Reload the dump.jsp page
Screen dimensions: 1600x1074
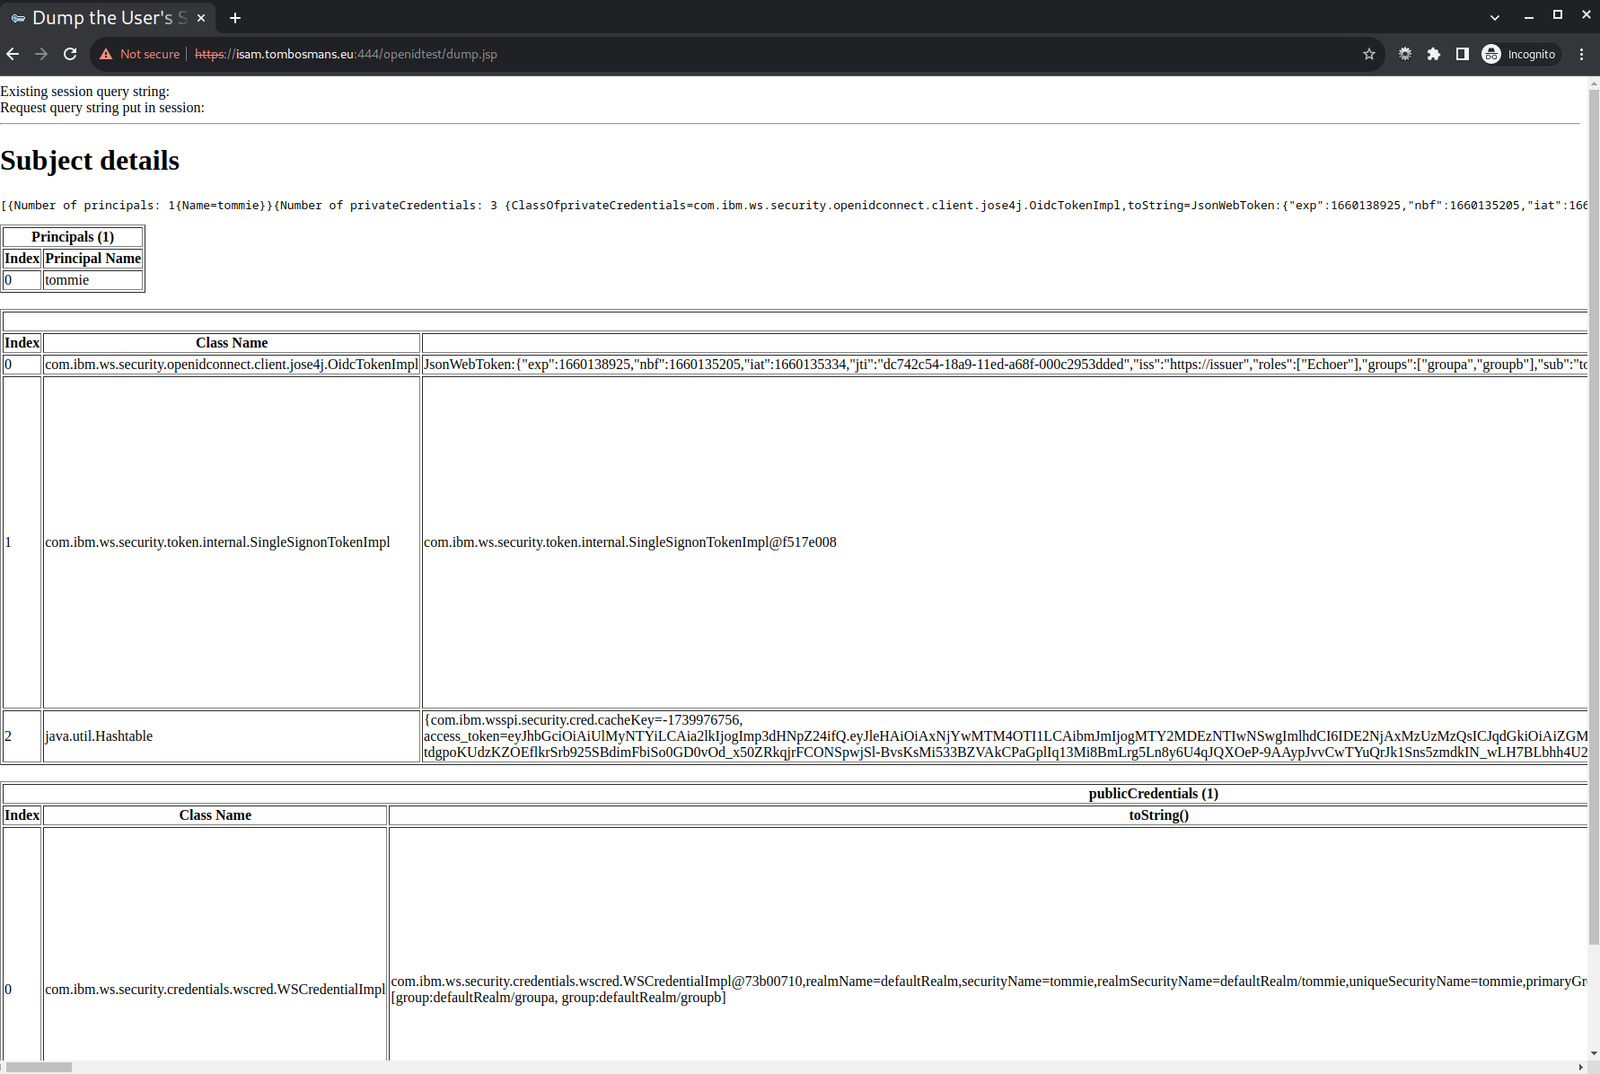pyautogui.click(x=70, y=54)
